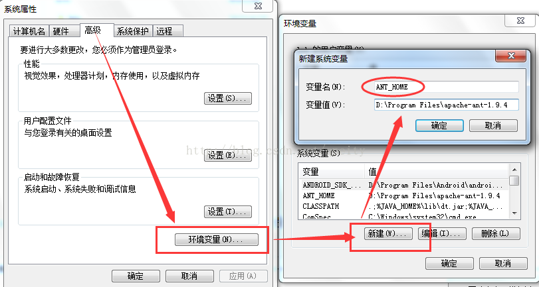Click 编辑(I)... for system variables
The height and width of the screenshot is (287, 539).
click(x=442, y=233)
